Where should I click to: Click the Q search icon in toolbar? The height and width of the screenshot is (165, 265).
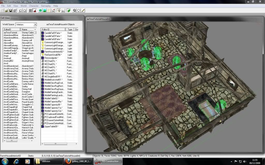pos(75,11)
